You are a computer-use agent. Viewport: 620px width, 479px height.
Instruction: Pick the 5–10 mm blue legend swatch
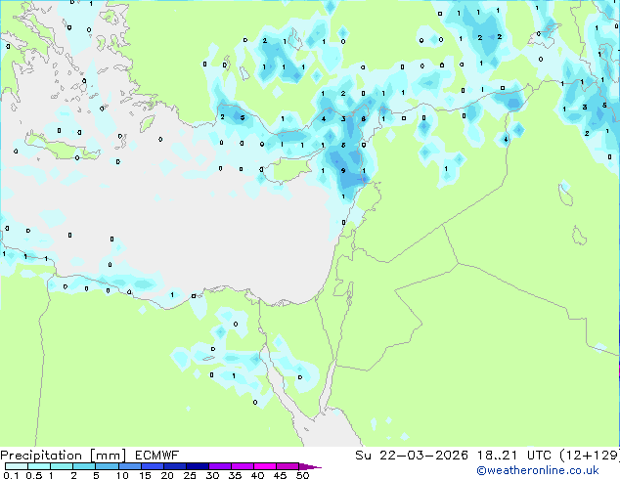coord(107,466)
